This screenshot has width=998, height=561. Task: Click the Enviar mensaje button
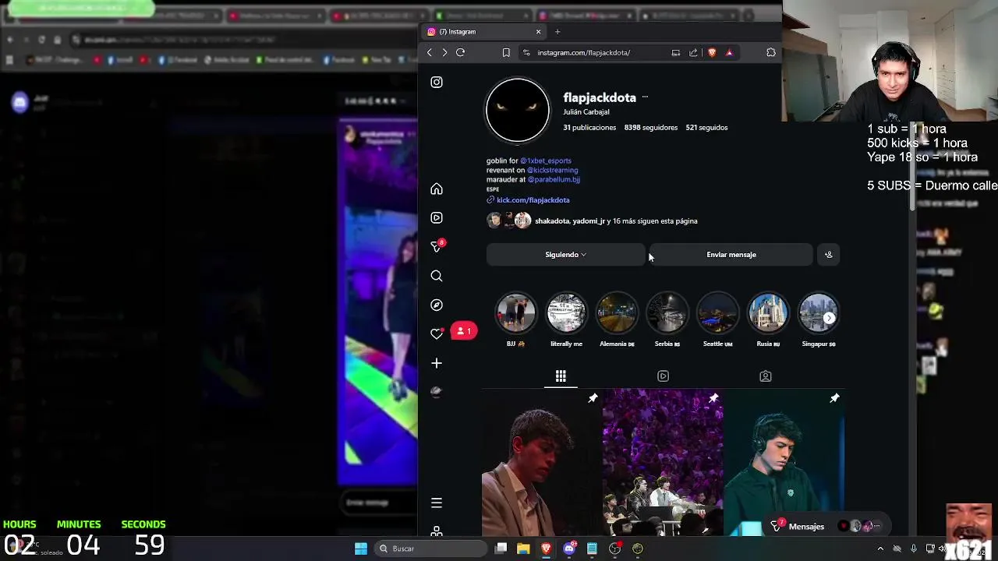click(x=731, y=255)
